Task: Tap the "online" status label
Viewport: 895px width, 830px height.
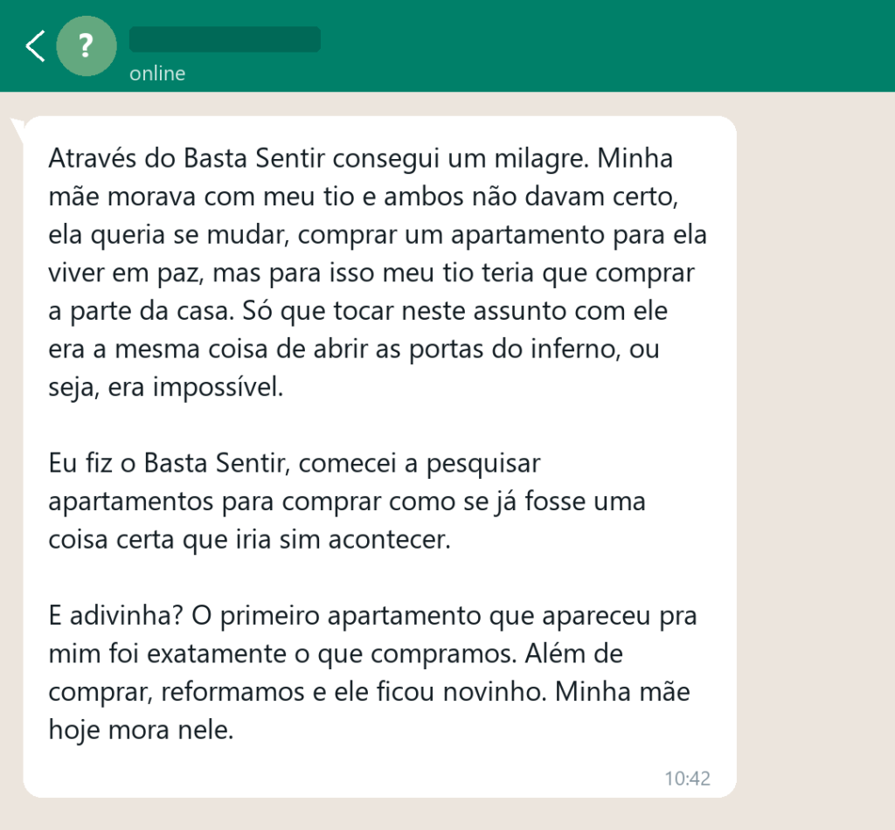Action: point(157,73)
